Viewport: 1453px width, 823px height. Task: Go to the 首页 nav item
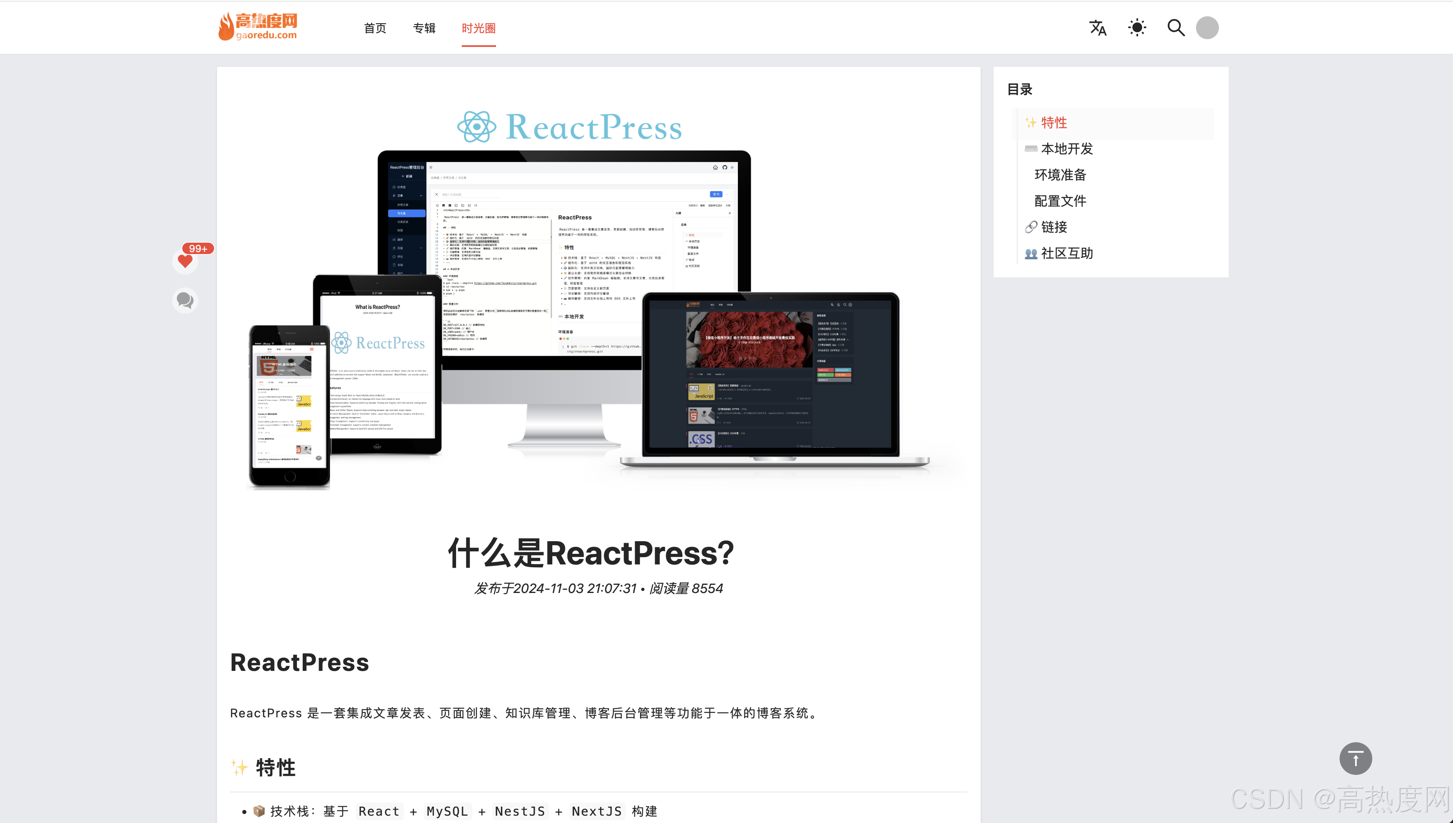(375, 28)
